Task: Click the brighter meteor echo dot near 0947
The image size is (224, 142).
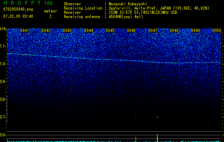Action: (157, 117)
